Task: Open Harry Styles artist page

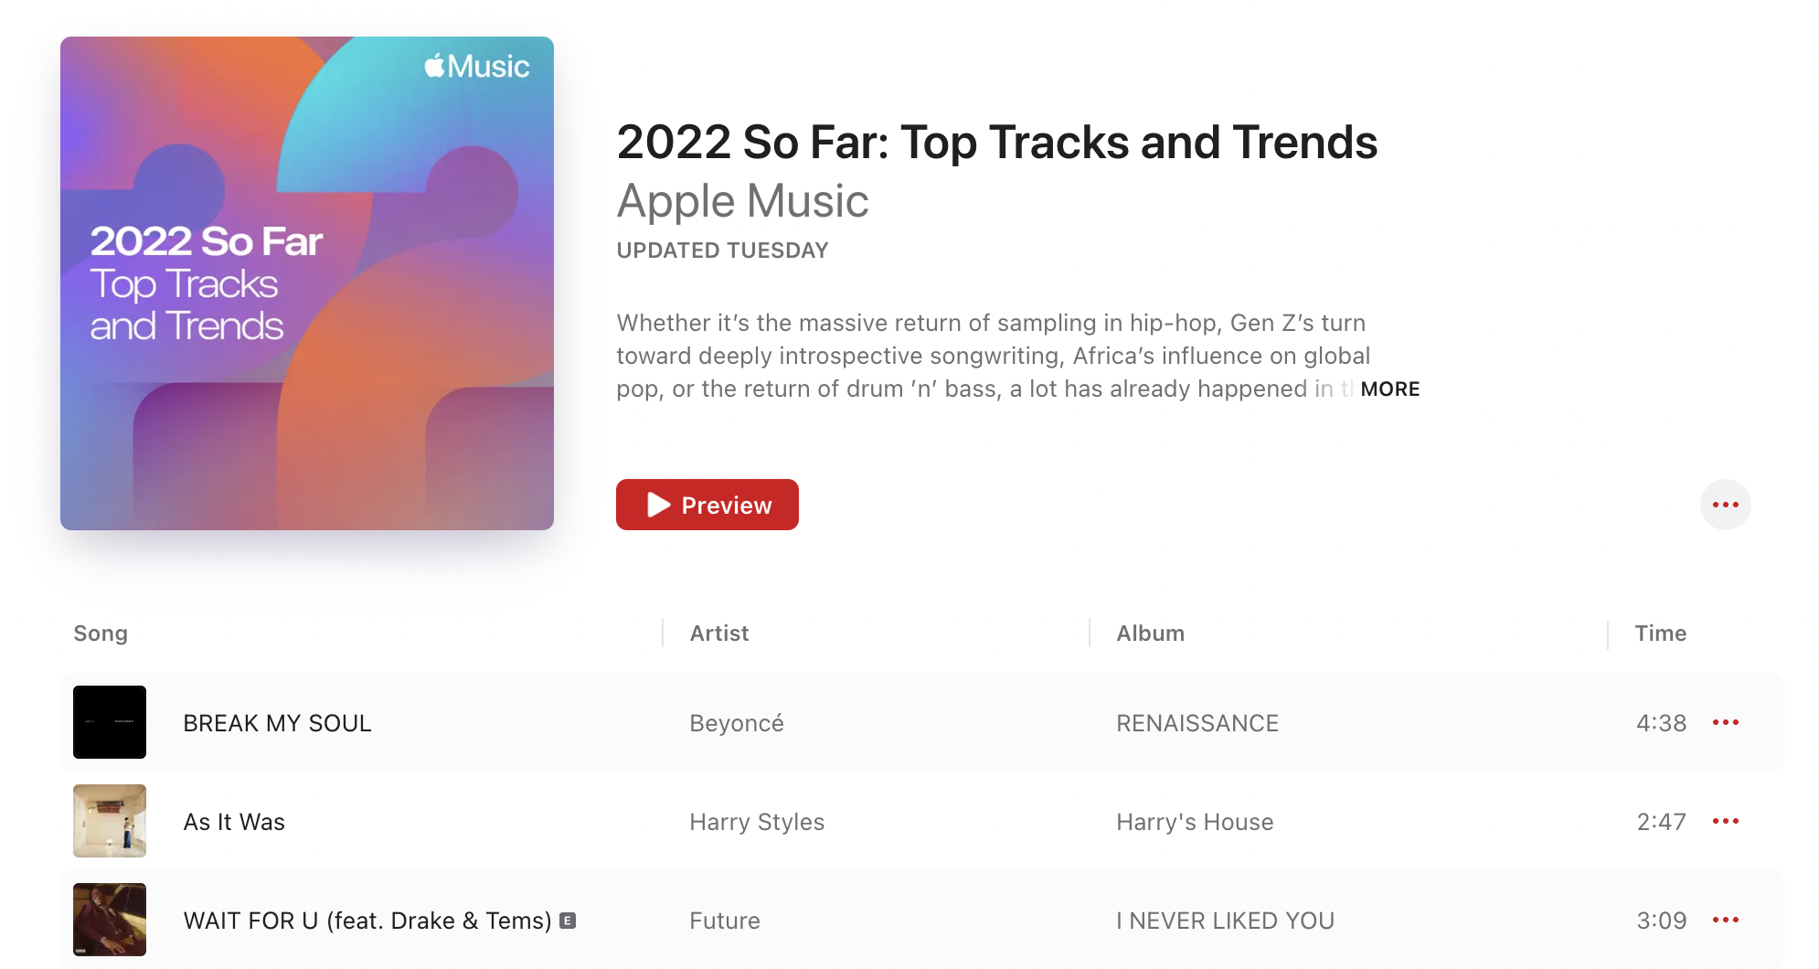Action: pos(757,822)
